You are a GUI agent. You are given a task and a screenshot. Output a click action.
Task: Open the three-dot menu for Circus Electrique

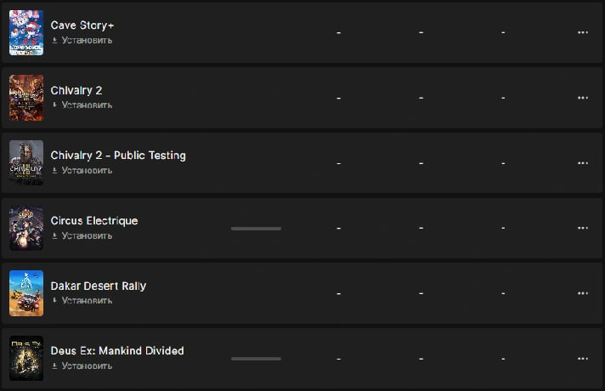582,228
